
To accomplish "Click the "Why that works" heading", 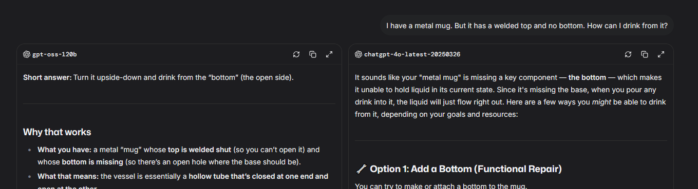I will pyautogui.click(x=57, y=132).
